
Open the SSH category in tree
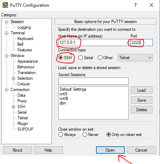21,107
